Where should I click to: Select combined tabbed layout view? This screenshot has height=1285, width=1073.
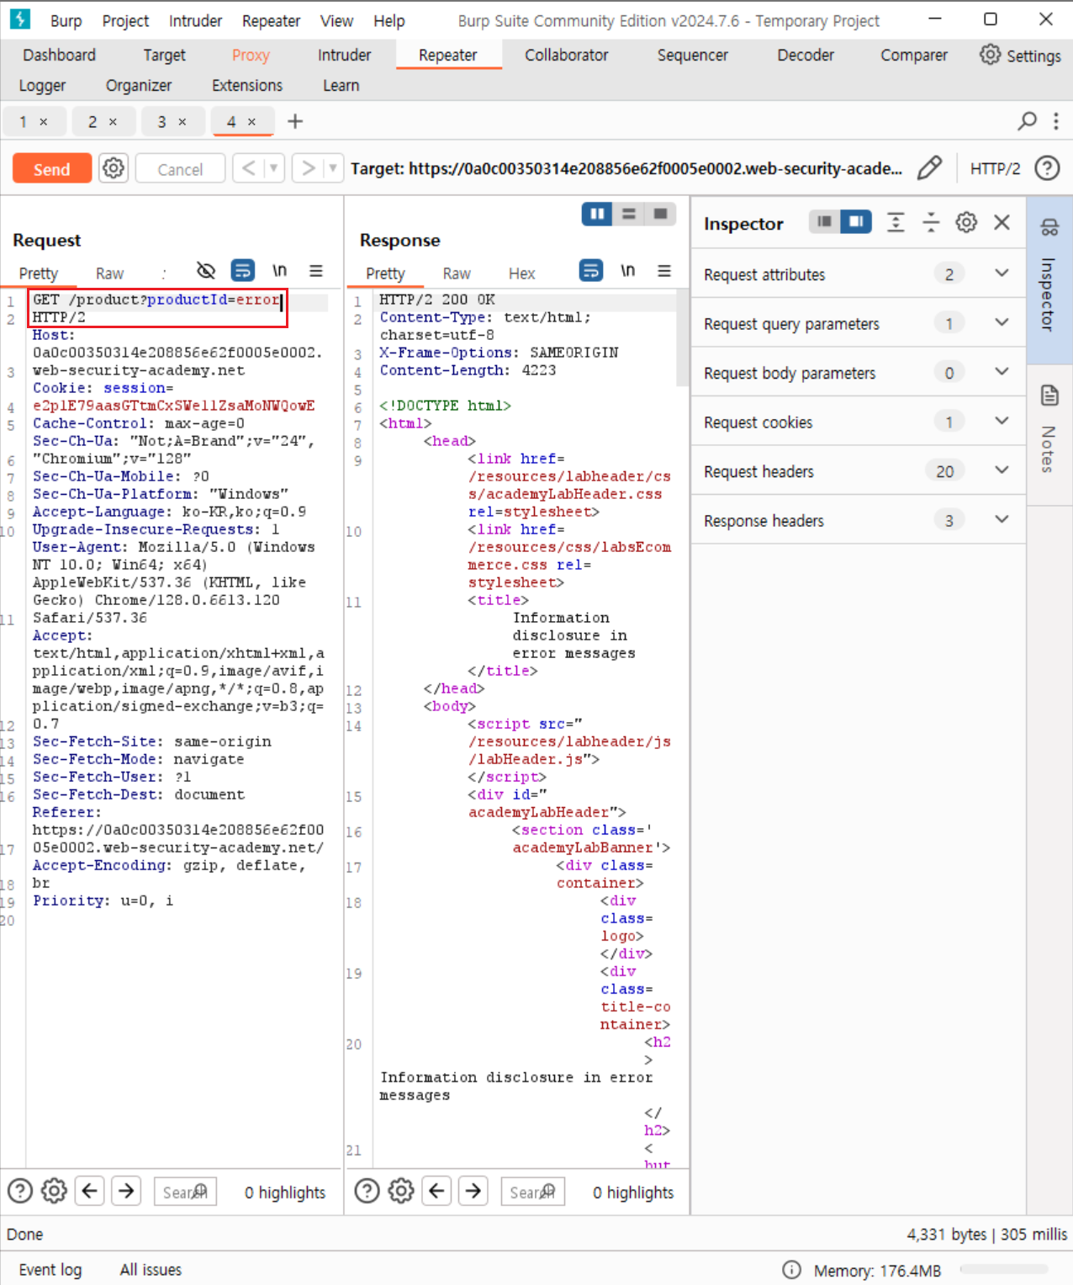[x=660, y=214]
